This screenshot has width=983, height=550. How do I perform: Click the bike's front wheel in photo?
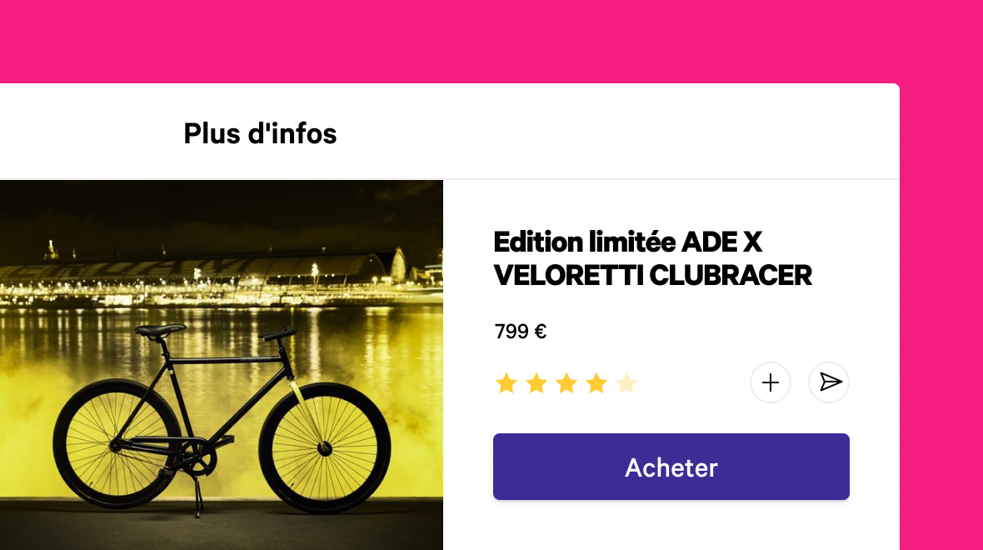click(x=325, y=447)
